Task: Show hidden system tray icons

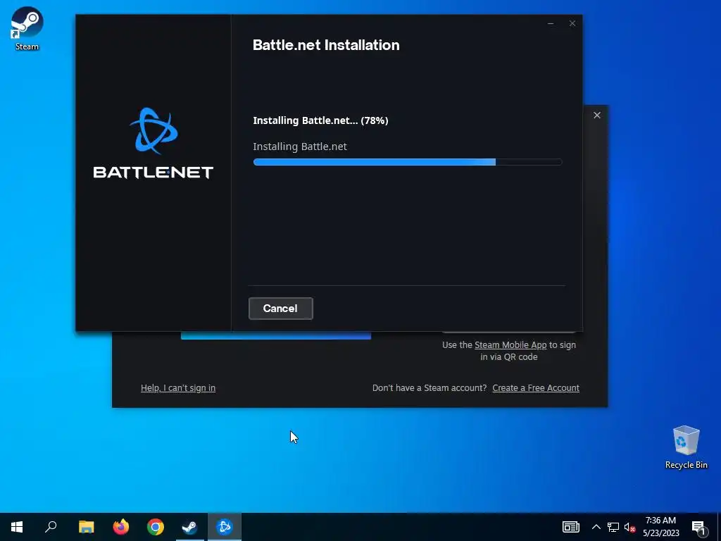Action: coord(596,527)
